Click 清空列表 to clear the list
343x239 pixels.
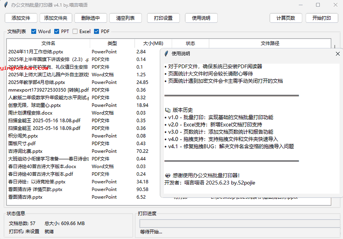[125, 18]
